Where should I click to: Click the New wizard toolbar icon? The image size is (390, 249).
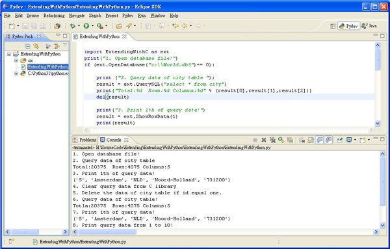11,26
